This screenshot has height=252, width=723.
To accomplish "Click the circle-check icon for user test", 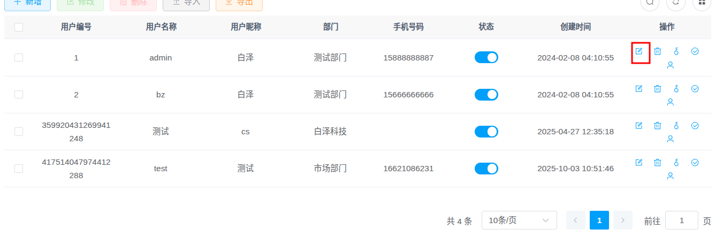I will [695, 163].
